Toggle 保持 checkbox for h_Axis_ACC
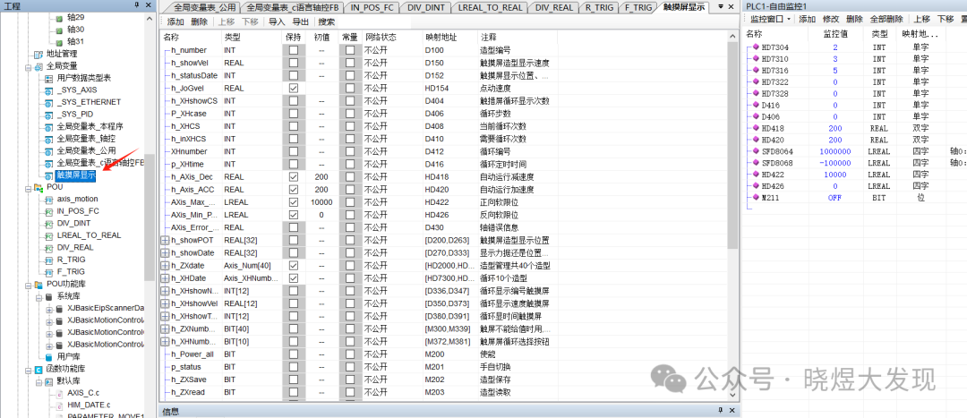Screen dimensions: 967x418 294,190
